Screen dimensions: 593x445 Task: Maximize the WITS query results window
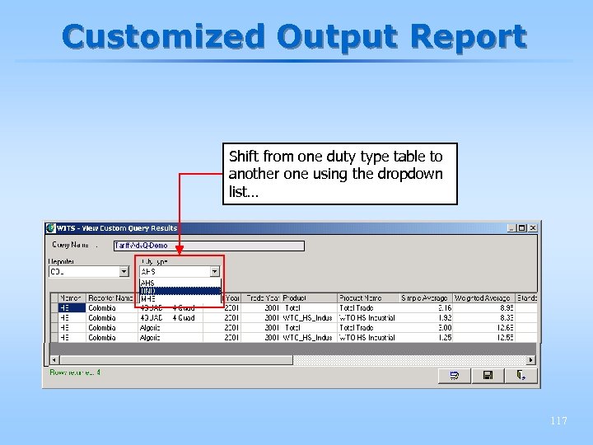point(522,227)
